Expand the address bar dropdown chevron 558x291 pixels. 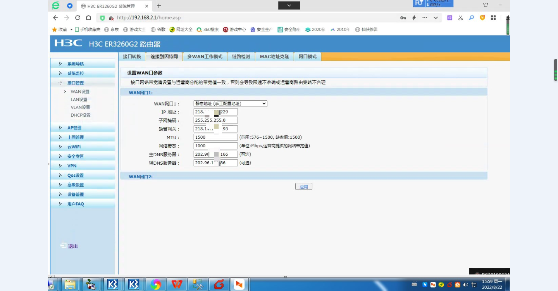click(x=436, y=18)
